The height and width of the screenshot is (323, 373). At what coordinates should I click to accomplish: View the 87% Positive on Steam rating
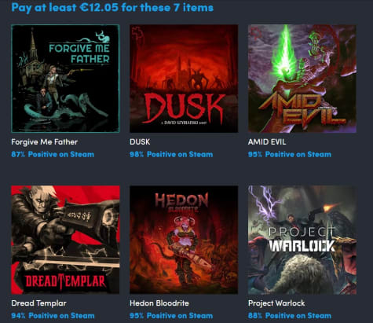point(53,154)
